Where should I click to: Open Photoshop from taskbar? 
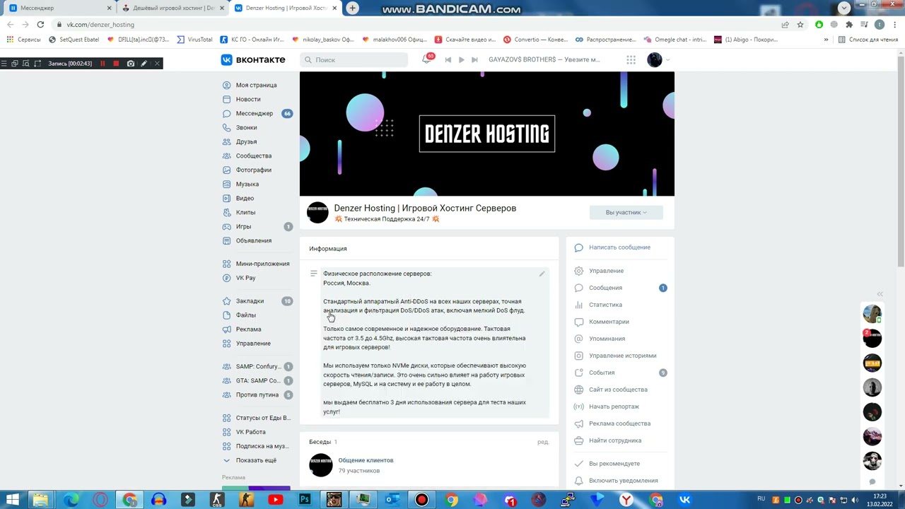coord(304,500)
